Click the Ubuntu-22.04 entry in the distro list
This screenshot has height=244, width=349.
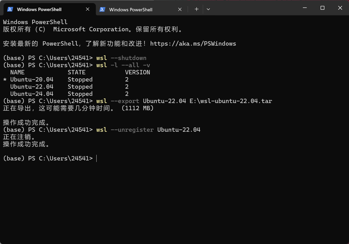[x=32, y=87]
